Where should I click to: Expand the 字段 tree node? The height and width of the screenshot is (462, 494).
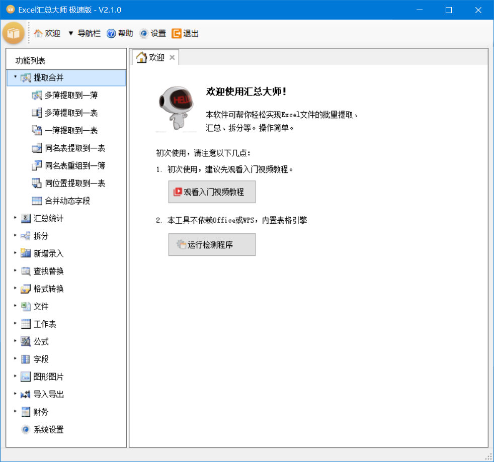point(15,358)
